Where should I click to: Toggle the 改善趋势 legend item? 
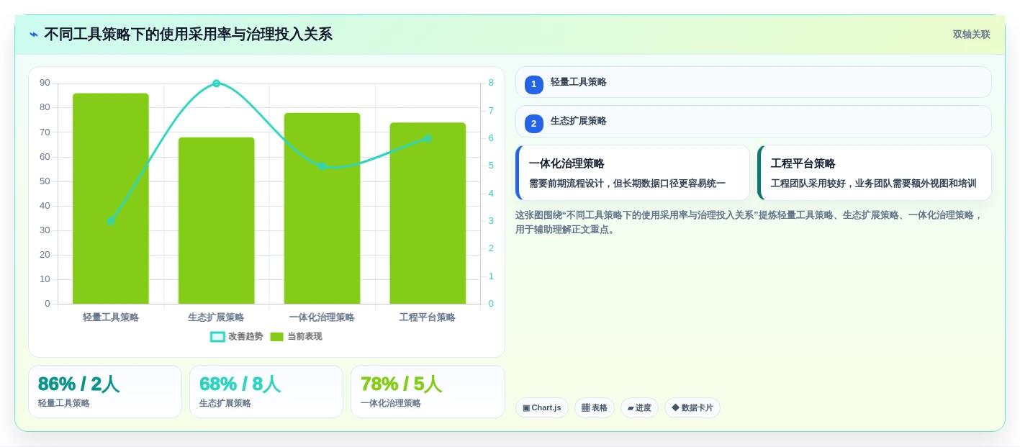236,336
